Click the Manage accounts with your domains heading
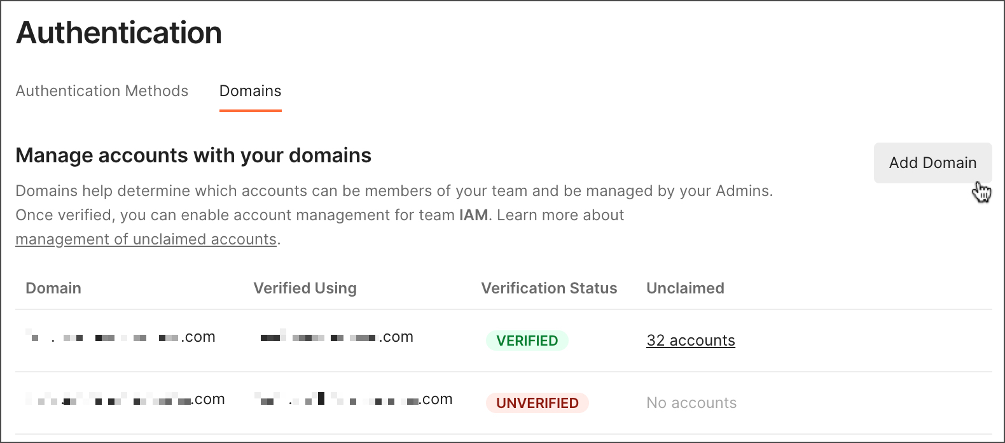 [x=193, y=155]
